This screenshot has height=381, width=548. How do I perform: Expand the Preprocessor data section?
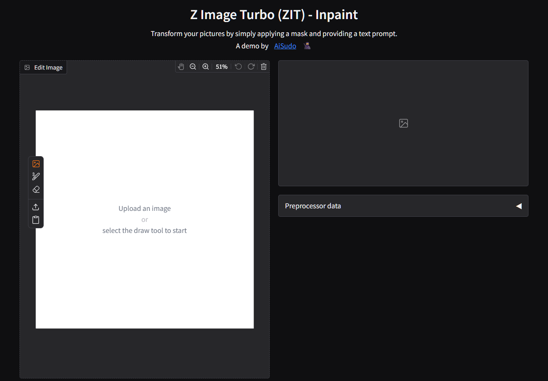(x=313, y=206)
